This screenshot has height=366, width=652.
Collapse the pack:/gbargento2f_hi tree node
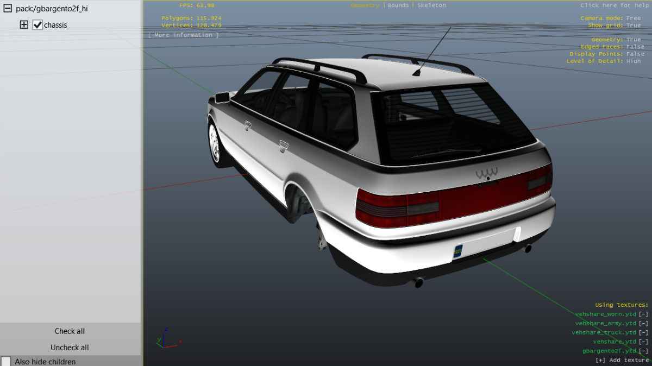tap(8, 9)
